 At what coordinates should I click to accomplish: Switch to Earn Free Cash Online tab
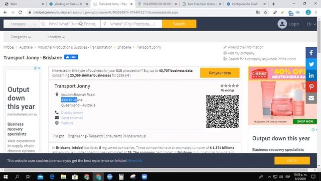tap(202, 4)
